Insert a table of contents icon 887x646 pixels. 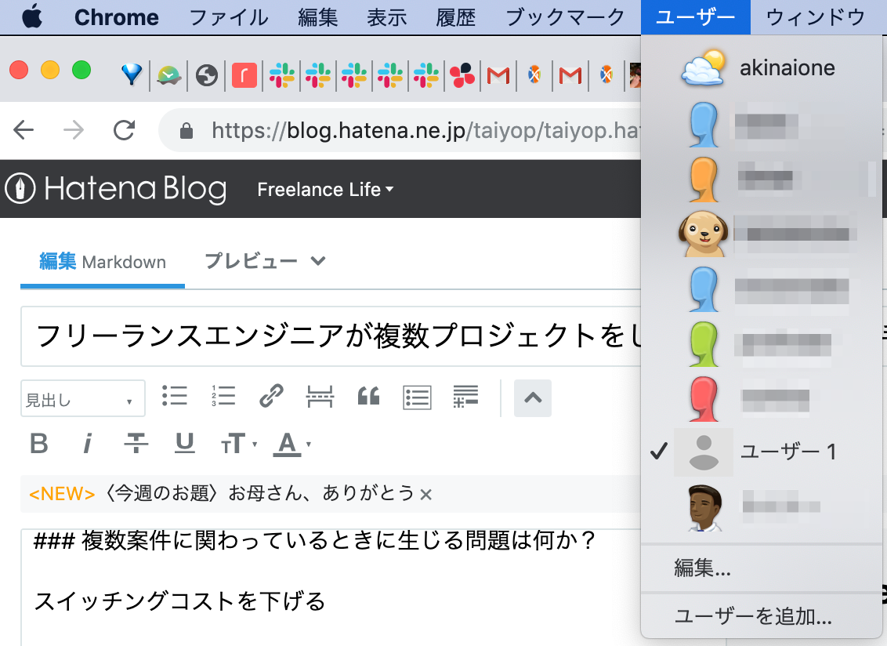coord(417,397)
